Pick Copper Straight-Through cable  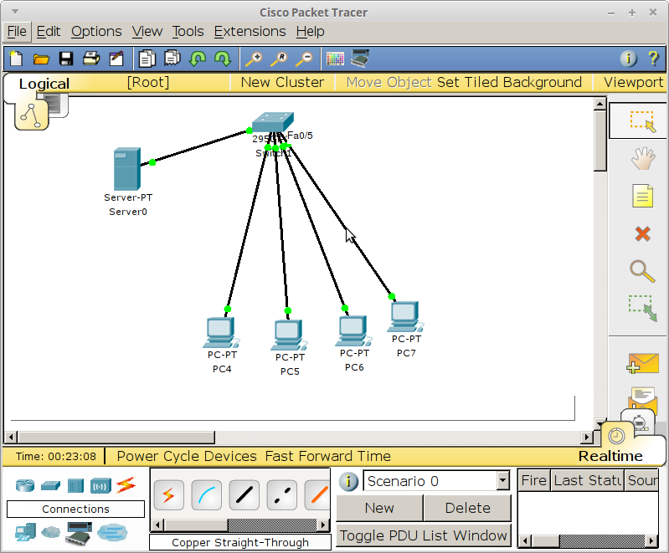pyautogui.click(x=244, y=495)
